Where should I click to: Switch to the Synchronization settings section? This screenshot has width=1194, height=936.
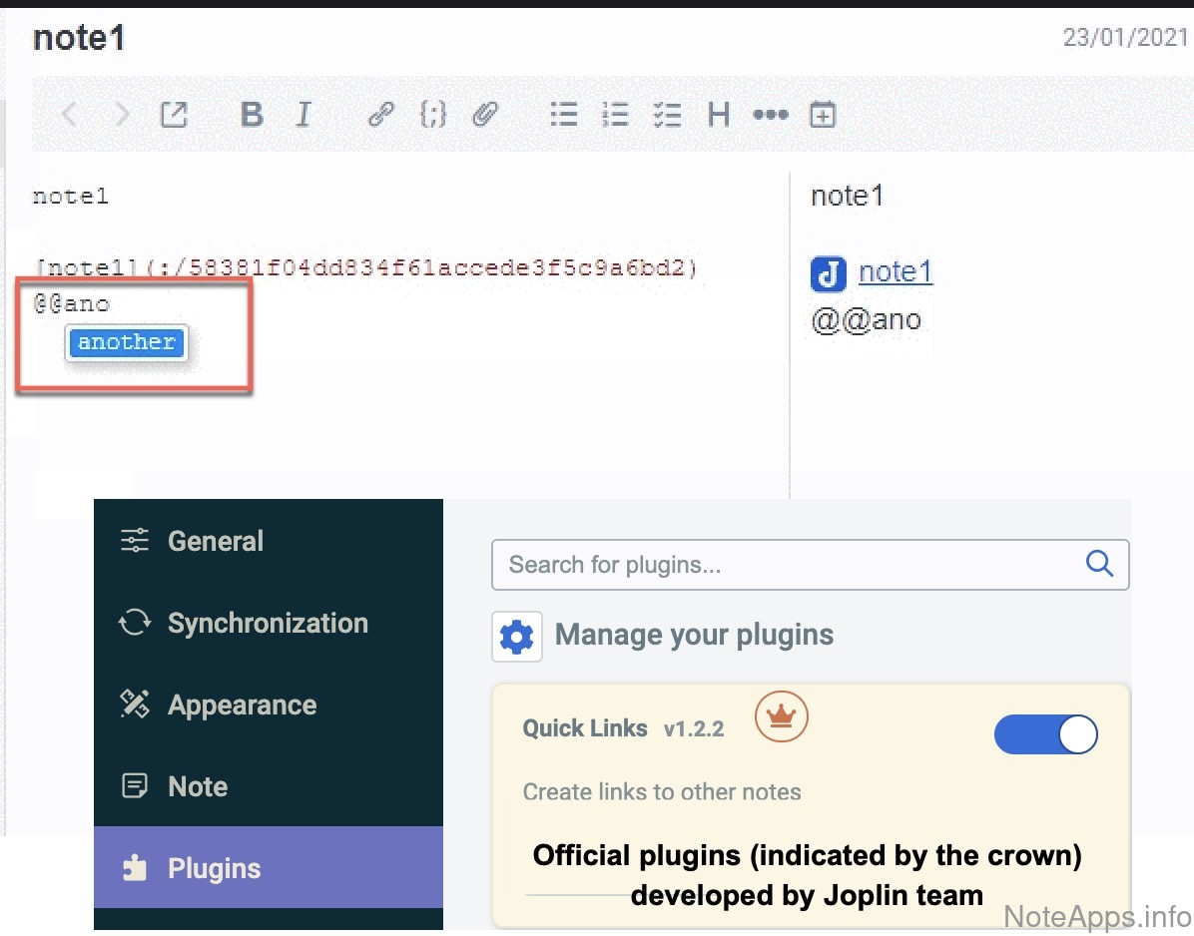[x=267, y=623]
